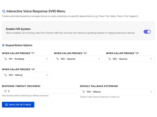157x117 pixels.
Task: Expand chevron of Fallback Extension select
Action: [x=151, y=92]
